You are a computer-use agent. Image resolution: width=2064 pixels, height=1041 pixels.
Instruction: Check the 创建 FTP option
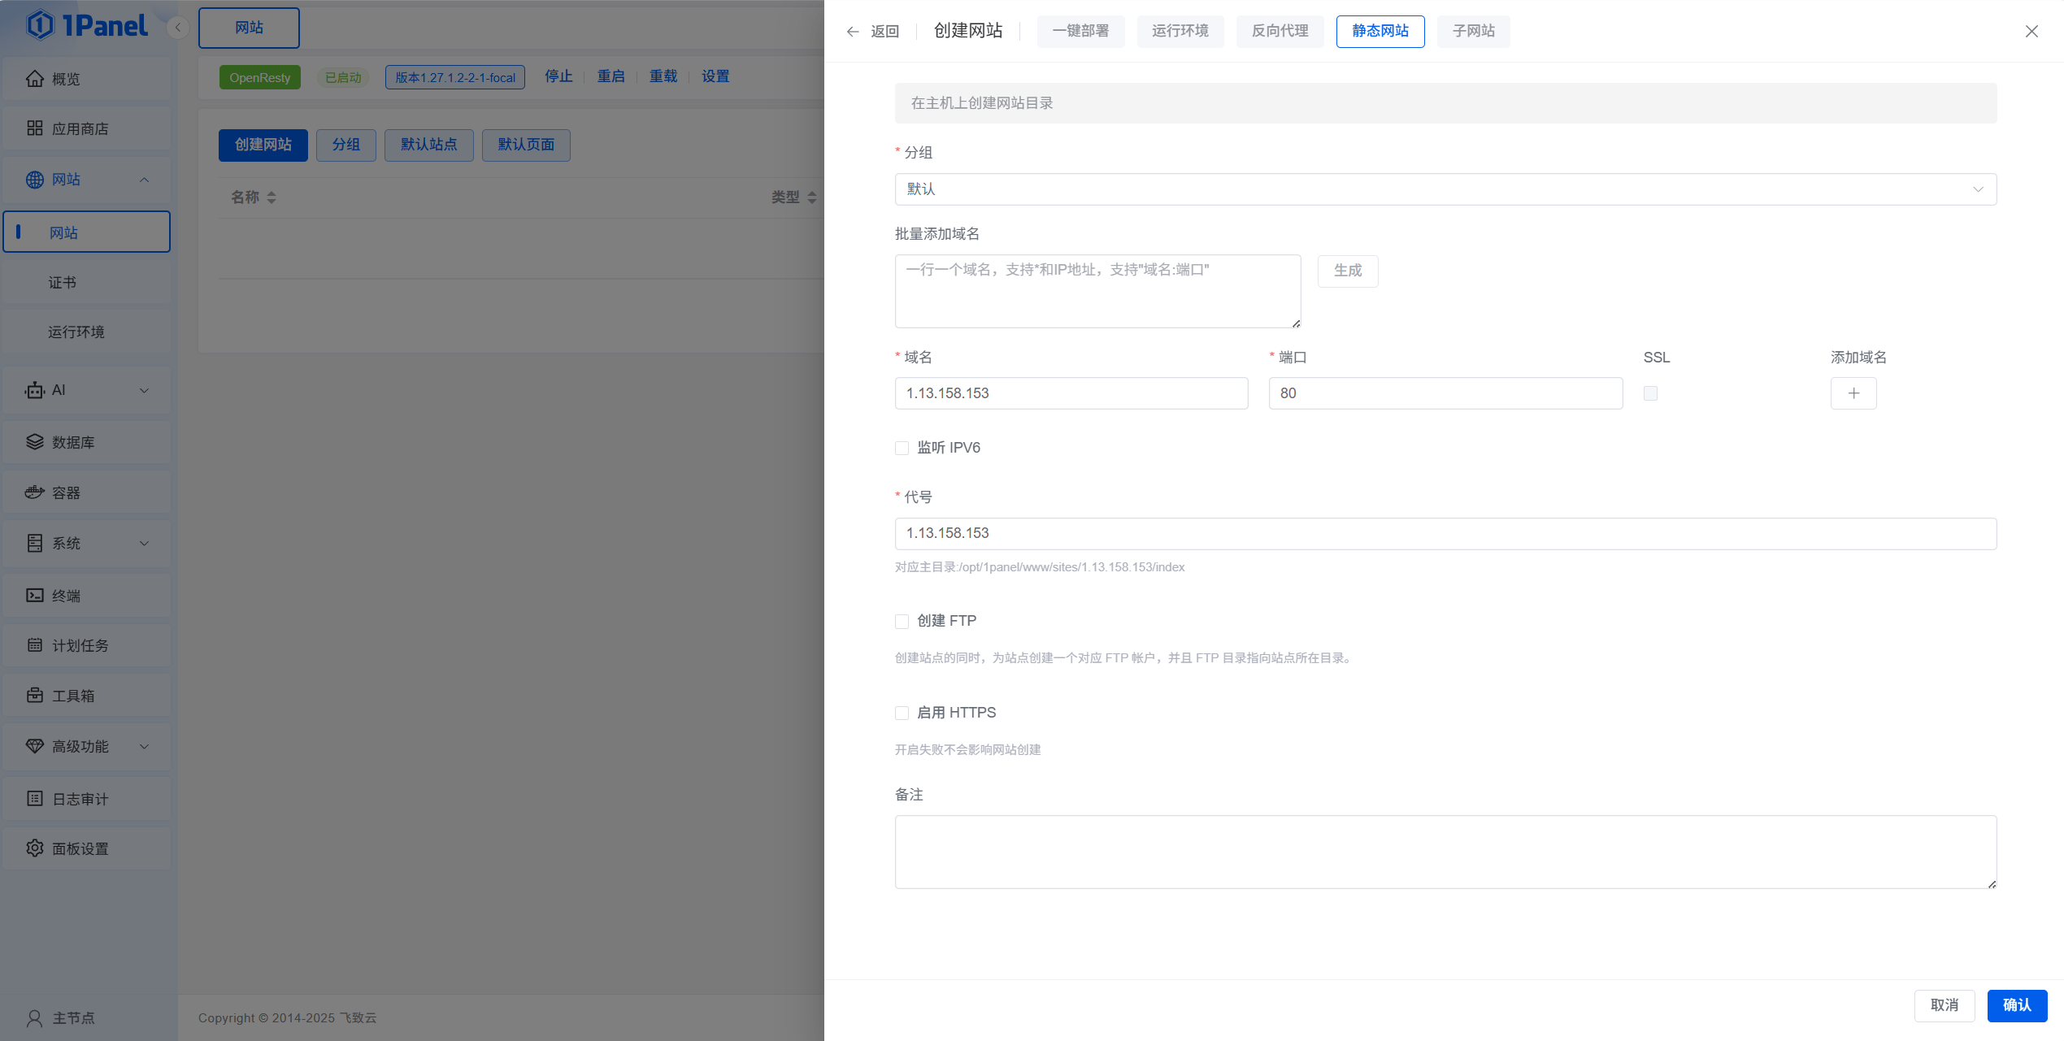[902, 622]
